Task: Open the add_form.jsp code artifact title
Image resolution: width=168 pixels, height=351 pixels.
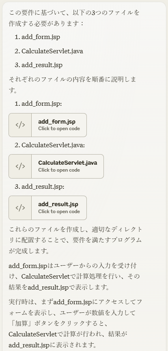Action: point(57,122)
